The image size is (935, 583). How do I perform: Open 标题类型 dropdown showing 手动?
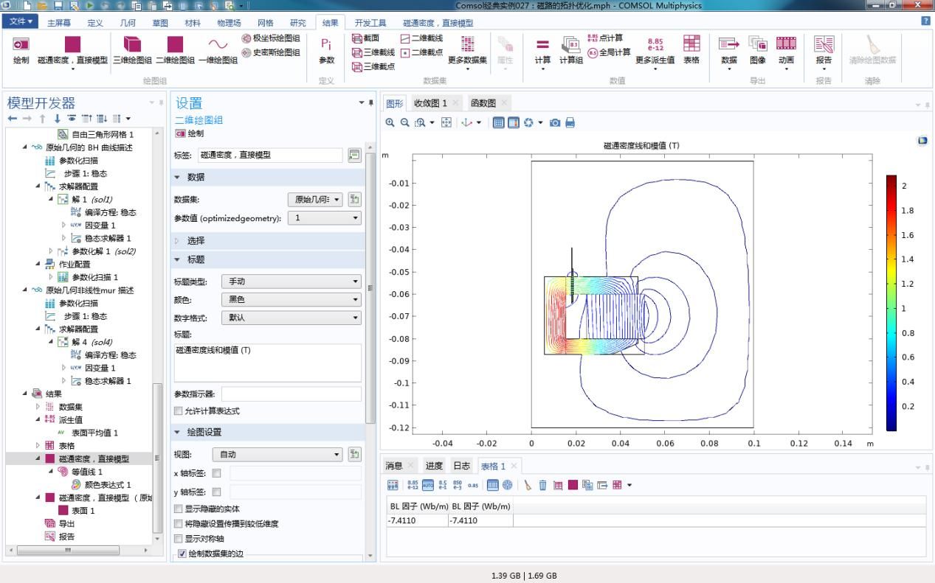point(291,282)
